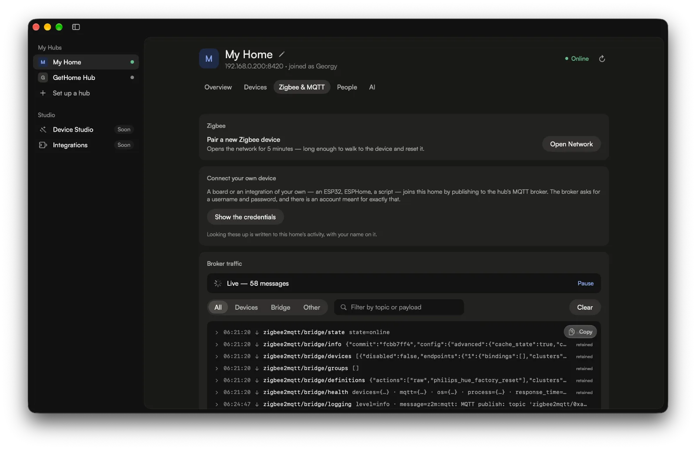Expand the zigbee2mqtt/bridge/devices message row
The width and height of the screenshot is (696, 450).
(x=217, y=356)
